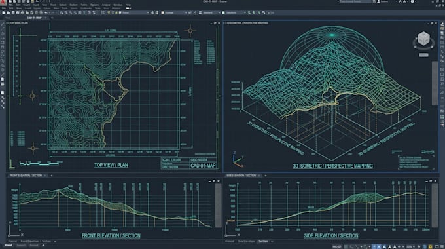
Task: Add a layout with the plus after layout tabs
Action: tap(43, 245)
